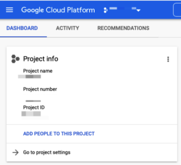
Task: Go to project settings link
Action: (47, 152)
